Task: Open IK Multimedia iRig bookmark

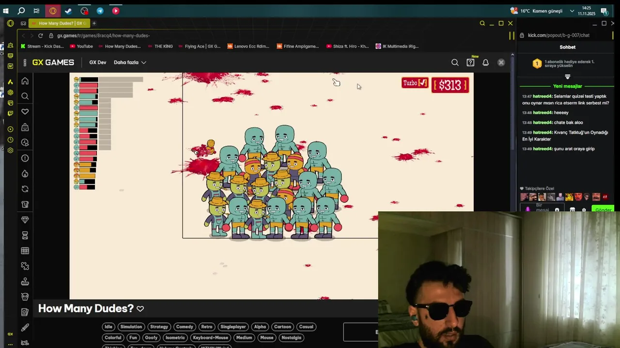Action: click(x=397, y=46)
